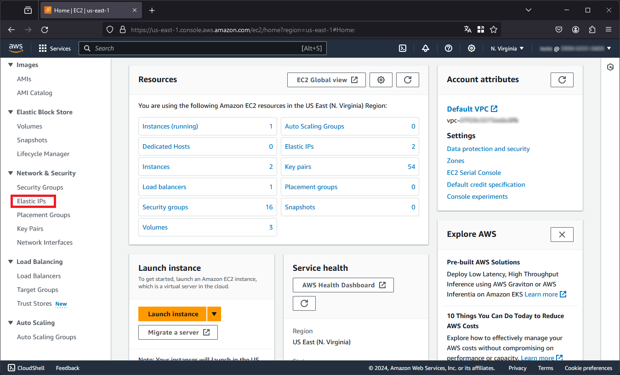Go back with the browser back arrow
Viewport: 620px width, 375px height.
[12, 29]
